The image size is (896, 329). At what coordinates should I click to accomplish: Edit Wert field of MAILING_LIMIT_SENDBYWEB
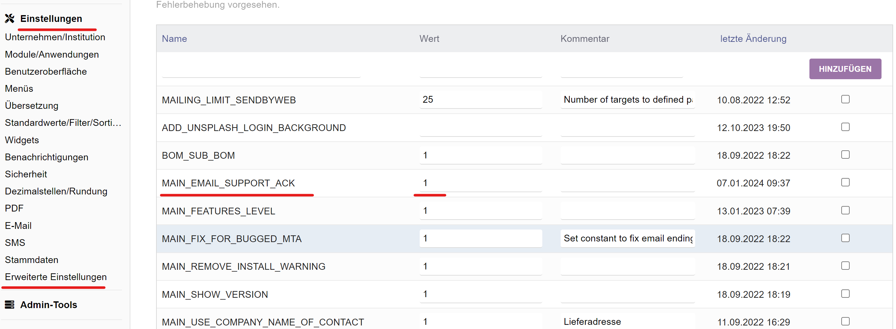pyautogui.click(x=481, y=100)
